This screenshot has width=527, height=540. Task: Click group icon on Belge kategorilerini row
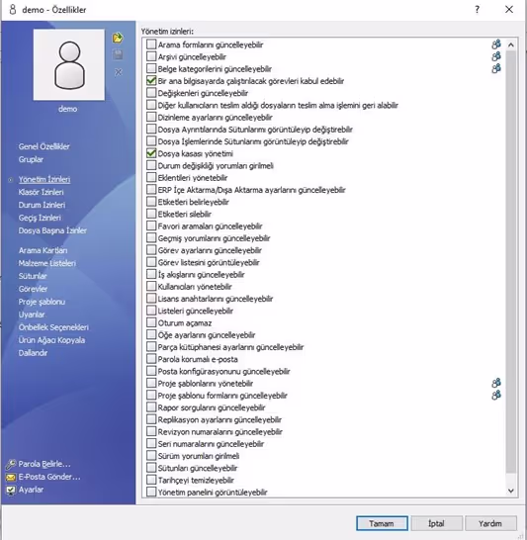click(x=496, y=68)
